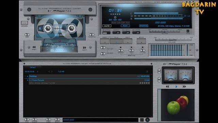Flip the PLAYLIST switch
The height and width of the screenshot is (123, 218).
(103, 48)
